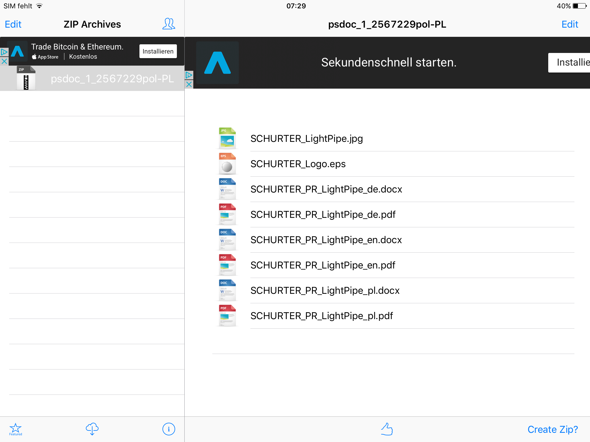This screenshot has height=442, width=590.
Task: Tap PDF icon of LightPipe_en.pdf
Action: 227,265
